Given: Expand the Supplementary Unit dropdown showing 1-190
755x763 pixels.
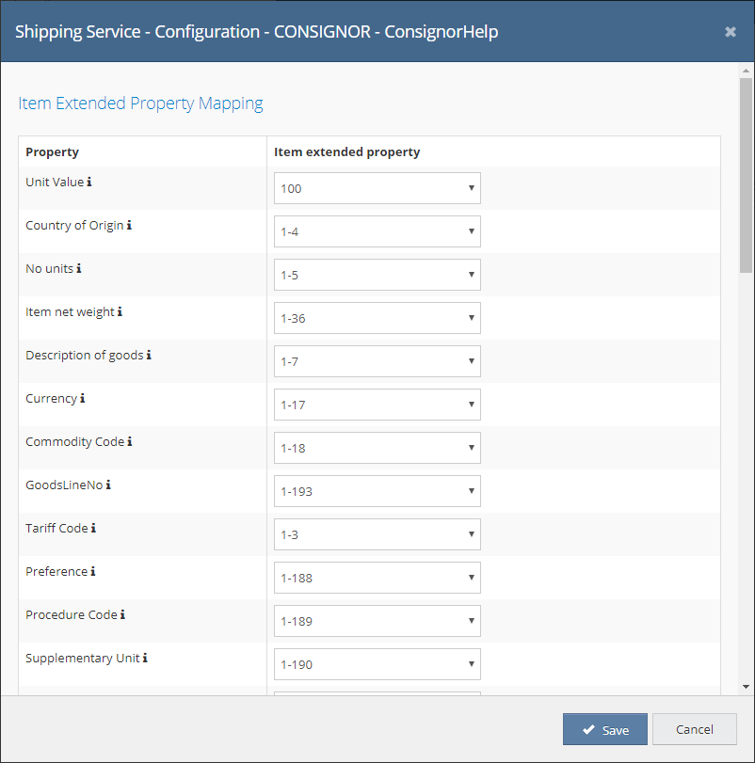Looking at the screenshot, I should point(377,665).
